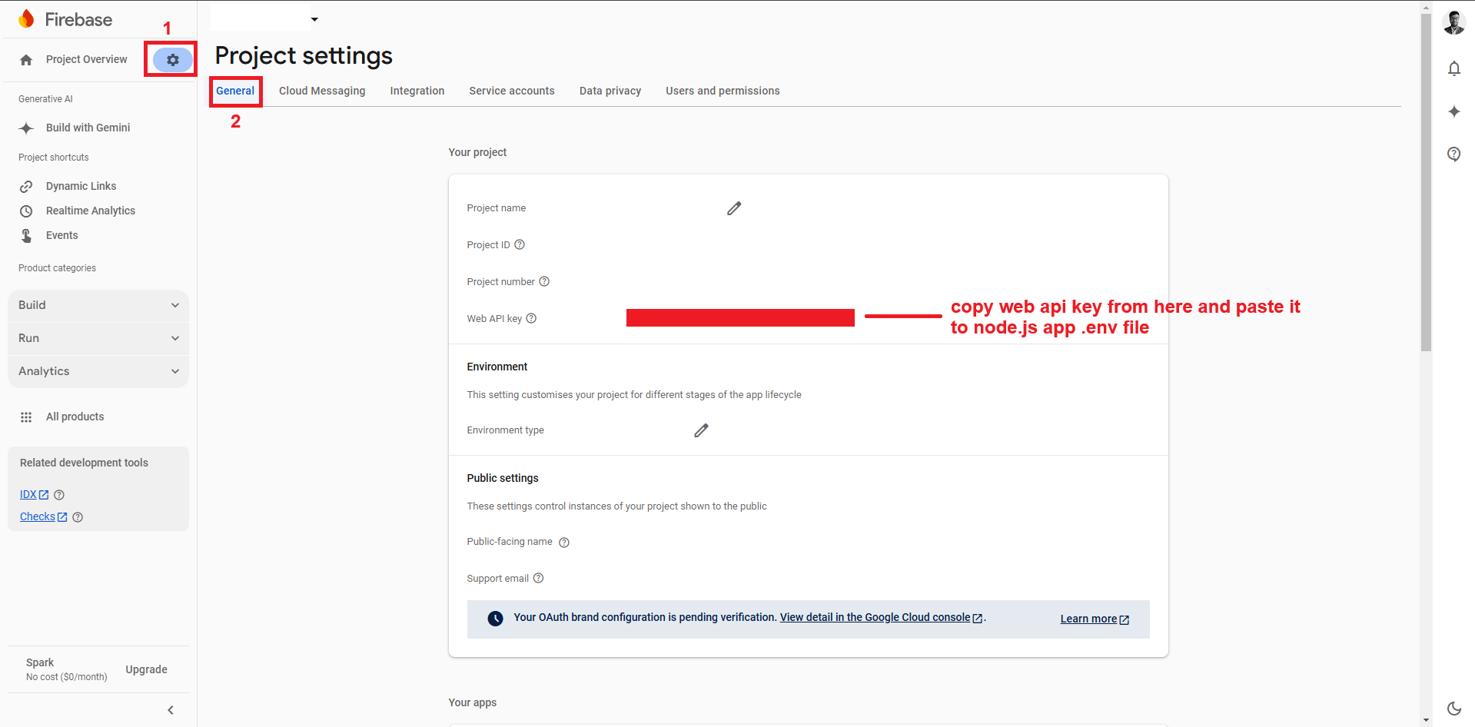Expand the Analytics product category

click(98, 371)
